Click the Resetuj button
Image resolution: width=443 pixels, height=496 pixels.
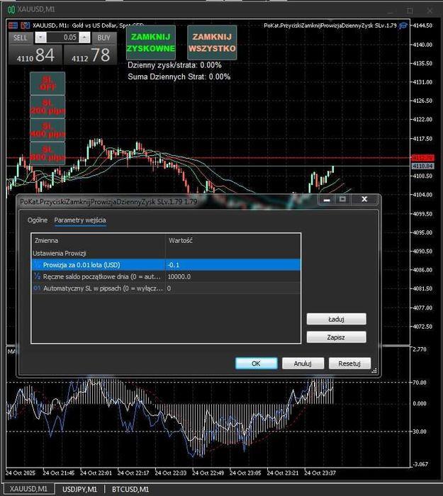(349, 363)
